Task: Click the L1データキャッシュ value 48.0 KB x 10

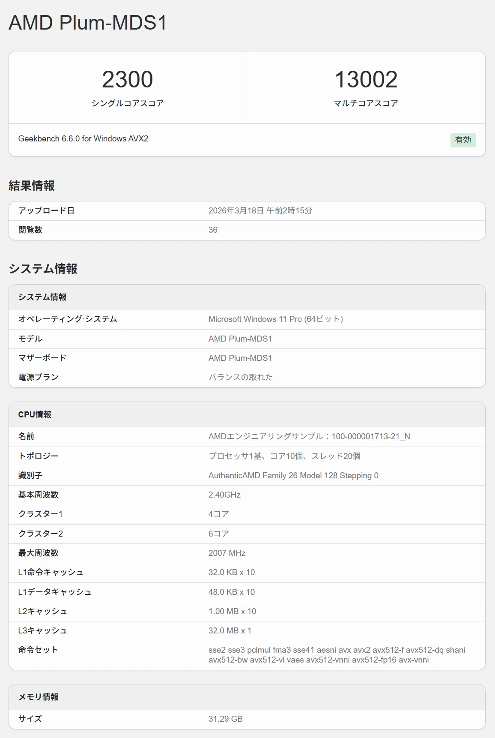Action: (232, 592)
